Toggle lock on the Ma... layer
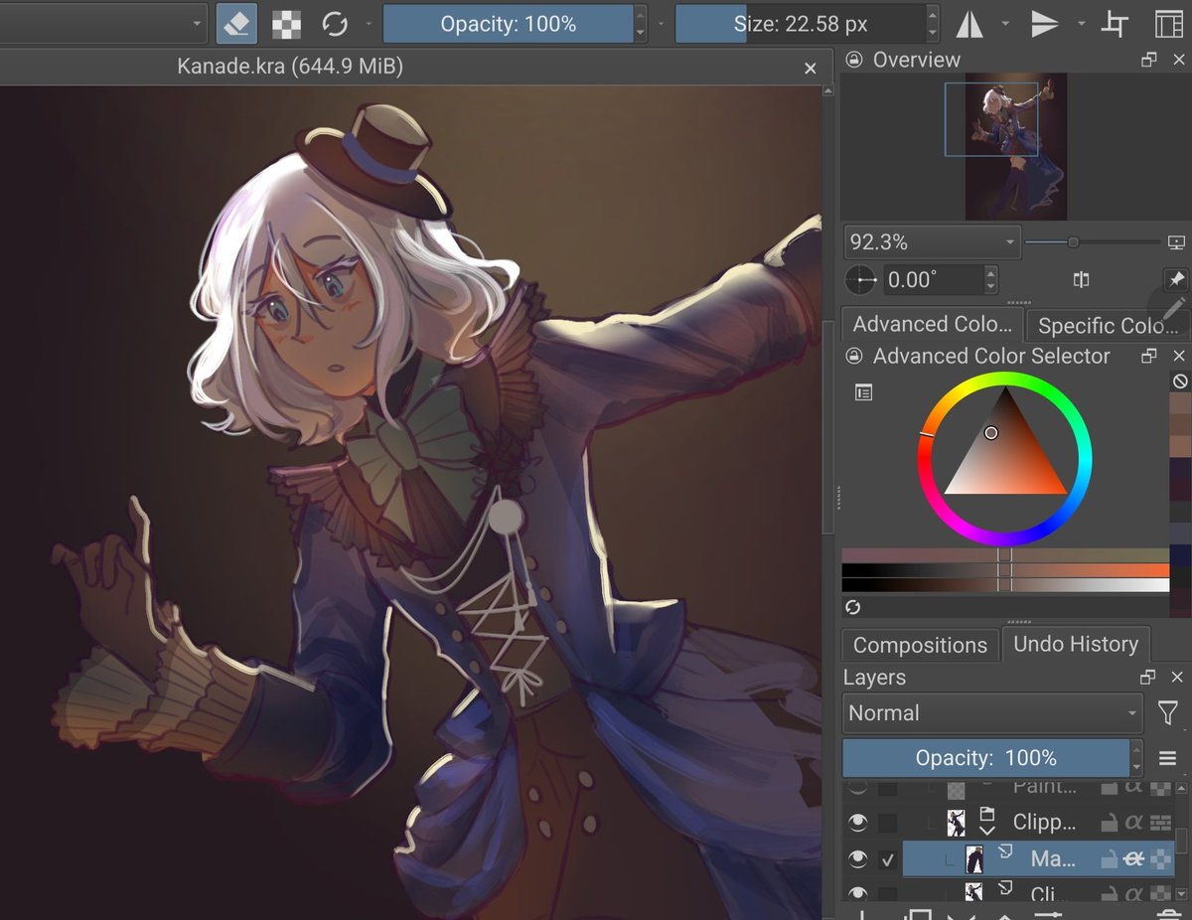This screenshot has width=1192, height=920. 1110,859
